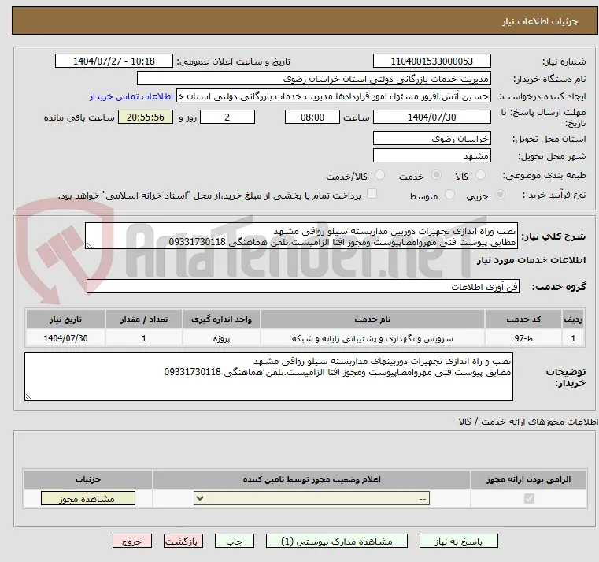The height and width of the screenshot is (562, 599).
Task: Click the 08:00 deadline hour field
Action: (x=312, y=117)
